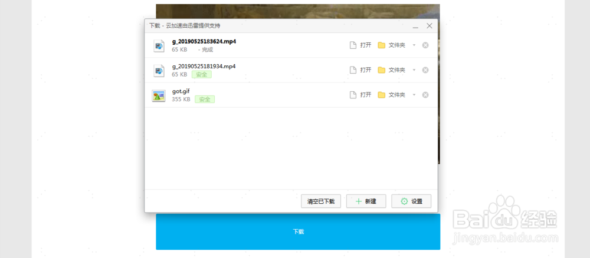Click 完成 status of g_20190525183624.mp4

pos(206,49)
